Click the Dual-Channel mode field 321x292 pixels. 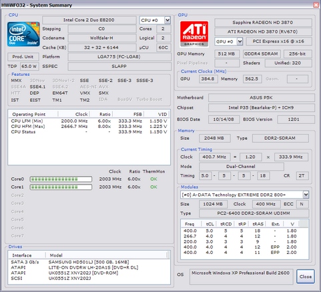[242, 167]
